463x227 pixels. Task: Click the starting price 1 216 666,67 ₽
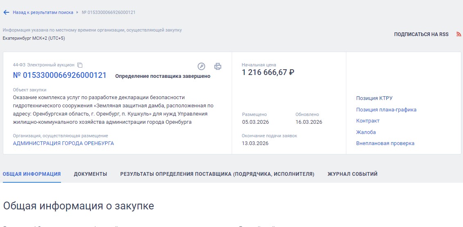pyautogui.click(x=268, y=73)
